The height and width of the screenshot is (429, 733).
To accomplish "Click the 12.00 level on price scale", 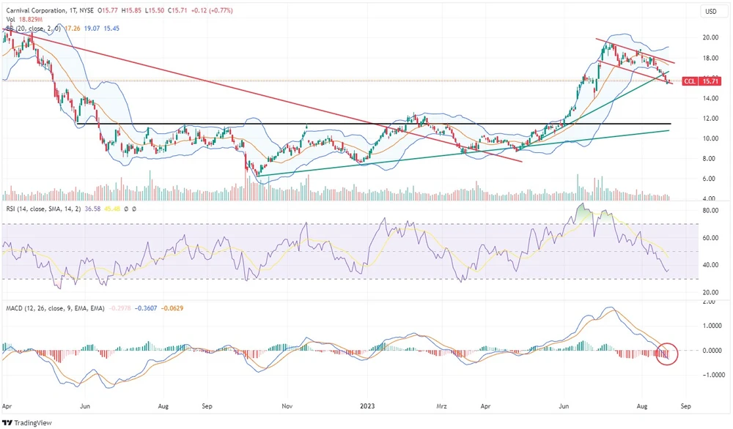I will pos(710,118).
